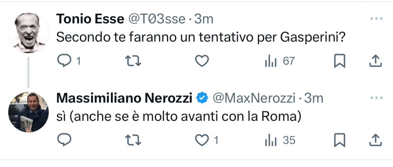Open Tonio Esse's profile picture
This screenshot has height=167, width=393.
click(28, 32)
